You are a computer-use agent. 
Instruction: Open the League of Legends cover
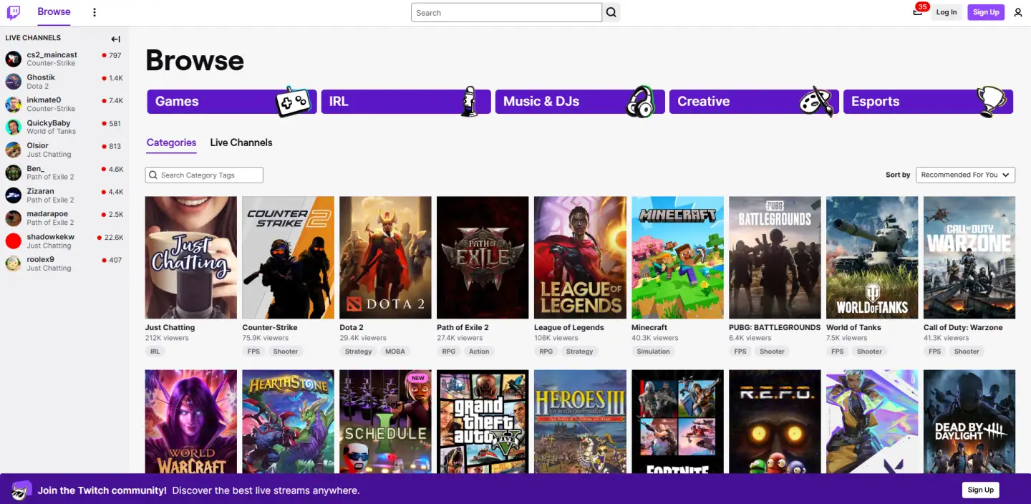tap(580, 258)
